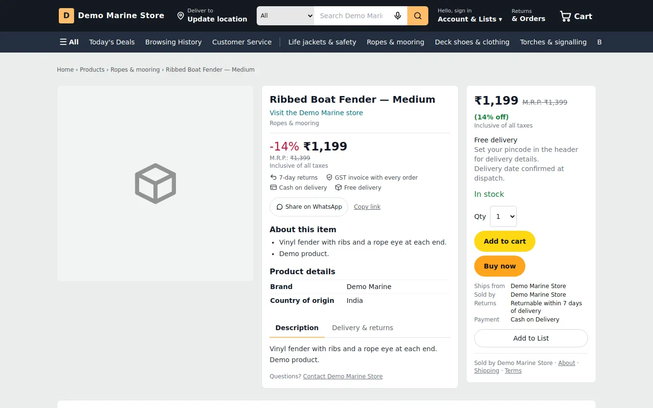
Task: Add to cart button
Action: coord(505,241)
